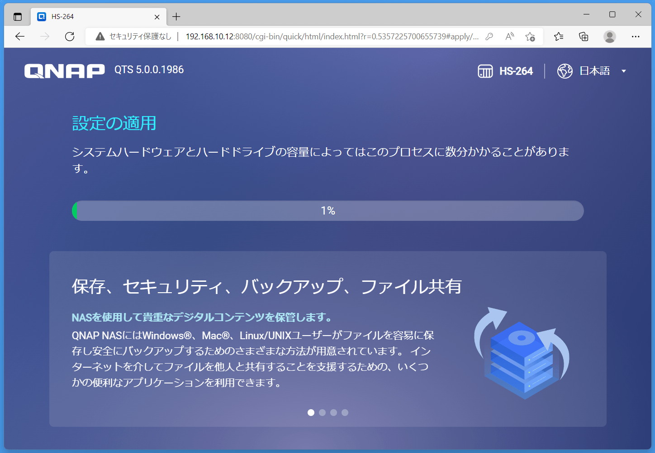This screenshot has width=655, height=453.
Task: Maximize the browser window
Action: (x=612, y=14)
